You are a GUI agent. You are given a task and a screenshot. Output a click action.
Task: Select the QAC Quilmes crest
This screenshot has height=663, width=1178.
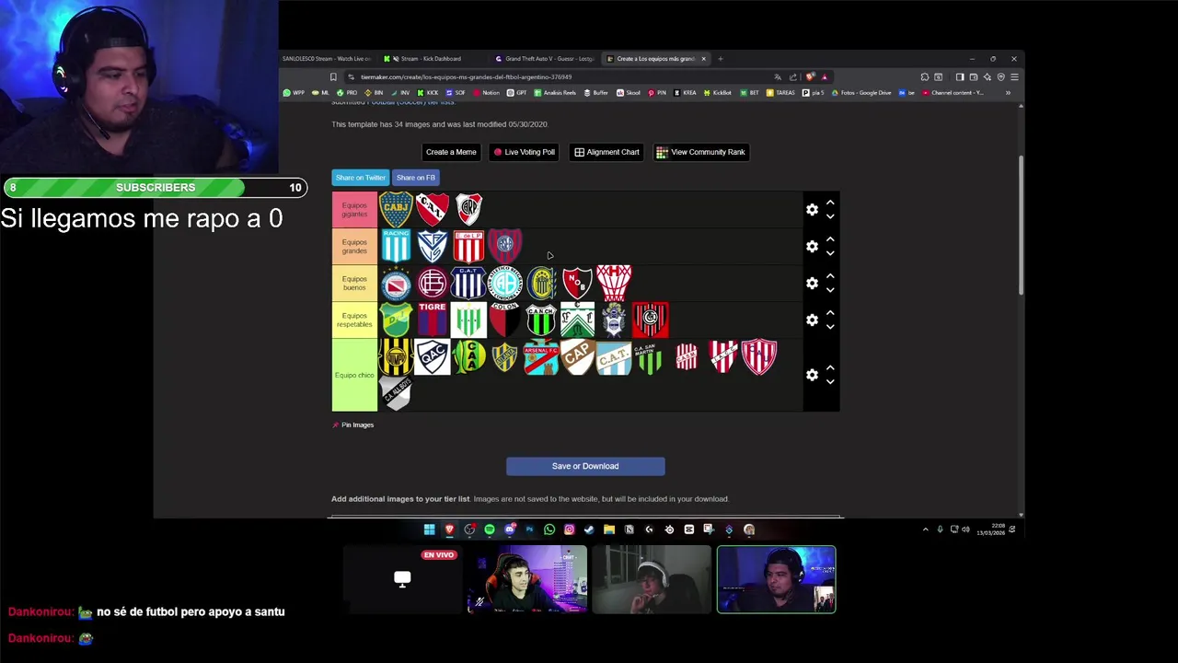tap(432, 356)
